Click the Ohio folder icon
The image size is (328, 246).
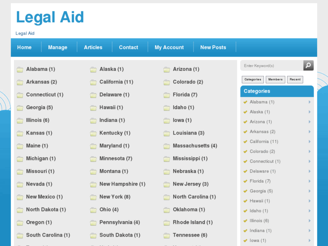(x=93, y=210)
